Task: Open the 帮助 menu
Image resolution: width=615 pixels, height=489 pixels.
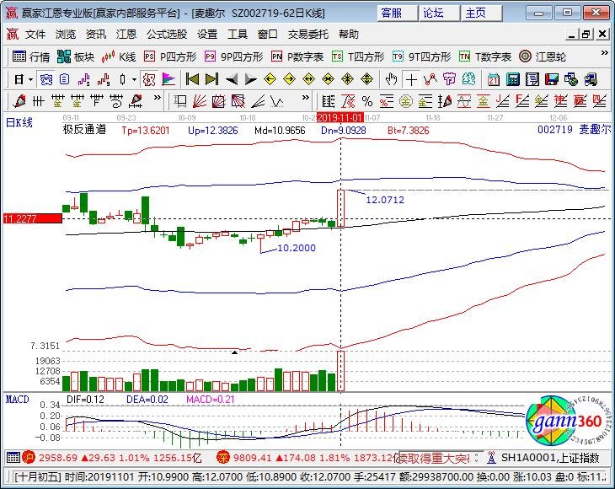Action: coord(349,35)
